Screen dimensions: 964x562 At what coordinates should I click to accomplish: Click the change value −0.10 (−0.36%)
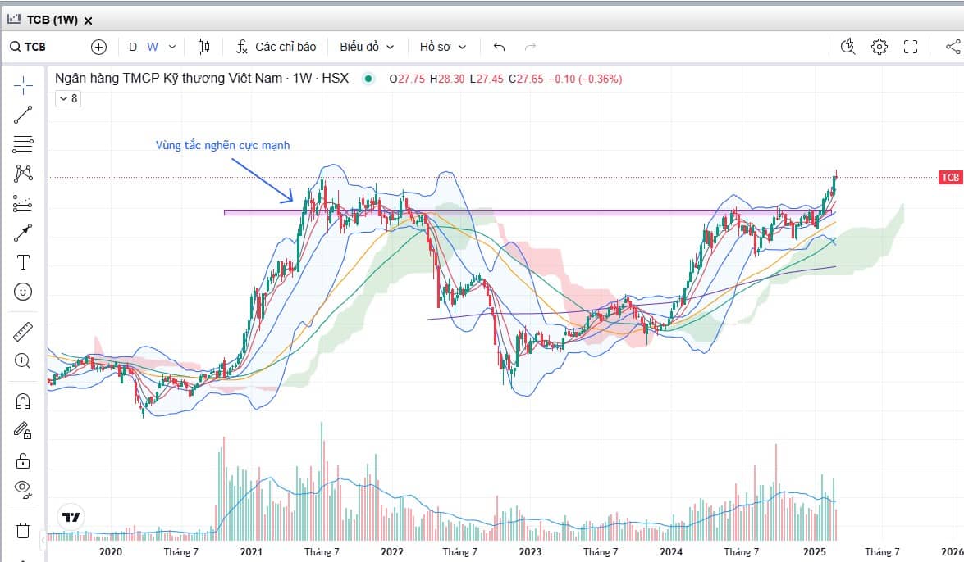coord(585,79)
